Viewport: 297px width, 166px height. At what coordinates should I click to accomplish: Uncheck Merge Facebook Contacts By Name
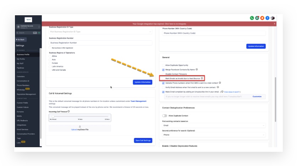163,70
